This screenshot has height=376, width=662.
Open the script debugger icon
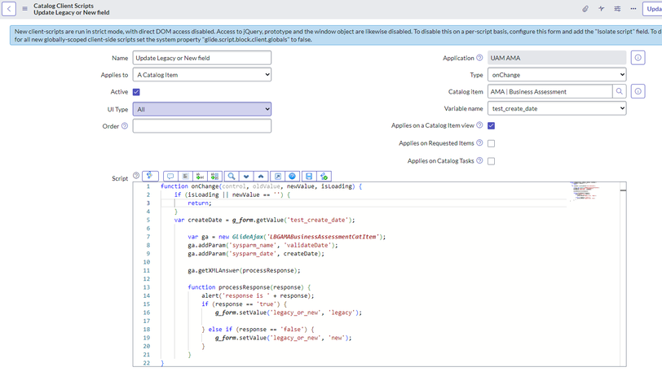coord(324,176)
